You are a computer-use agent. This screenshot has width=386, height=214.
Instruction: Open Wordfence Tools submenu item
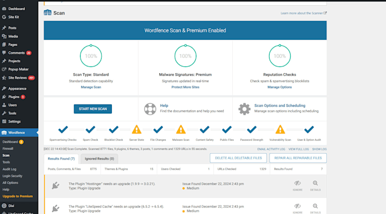[x=6, y=162]
